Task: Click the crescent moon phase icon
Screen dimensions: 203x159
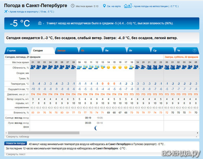Action: click(96, 128)
